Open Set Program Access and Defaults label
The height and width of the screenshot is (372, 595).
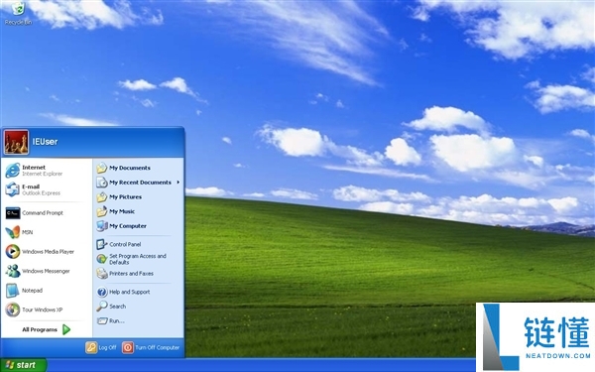point(138,259)
